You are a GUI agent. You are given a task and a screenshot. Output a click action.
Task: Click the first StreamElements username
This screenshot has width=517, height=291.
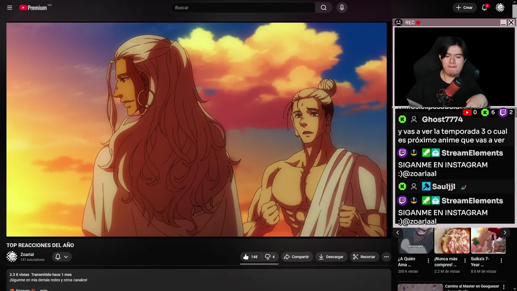(x=472, y=153)
